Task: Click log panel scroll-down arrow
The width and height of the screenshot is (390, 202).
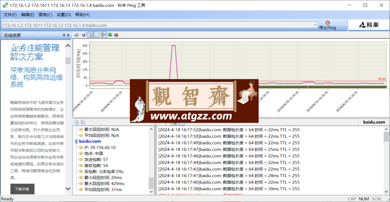Action: pos(386,192)
